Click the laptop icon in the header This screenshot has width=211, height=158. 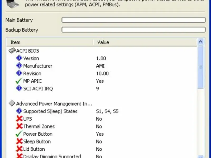[x=13, y=4]
